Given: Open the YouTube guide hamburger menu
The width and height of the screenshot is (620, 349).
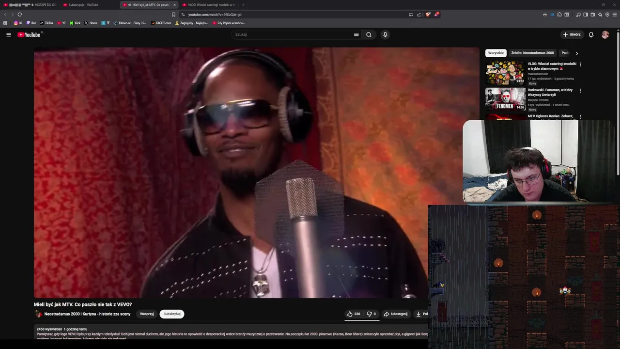Looking at the screenshot, I should tap(8, 34).
